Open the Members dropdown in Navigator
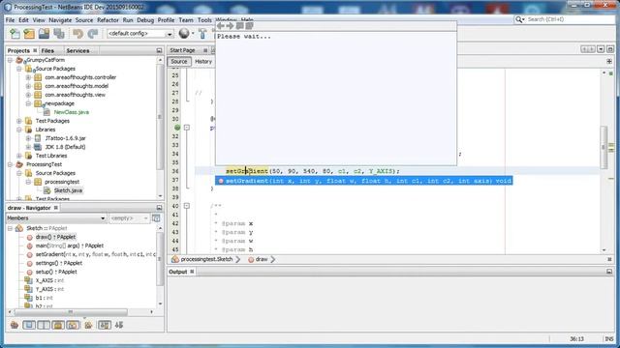This screenshot has width=620, height=348. pyautogui.click(x=103, y=218)
